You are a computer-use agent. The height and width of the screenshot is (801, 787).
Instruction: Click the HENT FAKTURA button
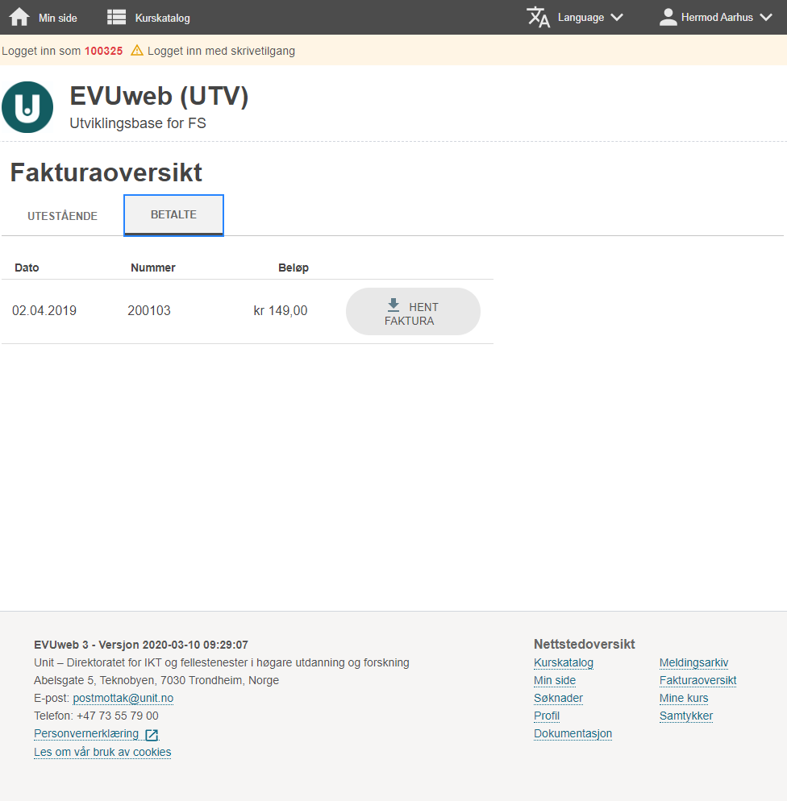(413, 312)
